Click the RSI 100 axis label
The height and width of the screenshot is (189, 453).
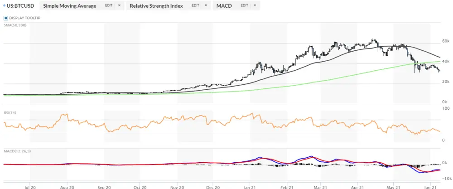click(x=446, y=108)
